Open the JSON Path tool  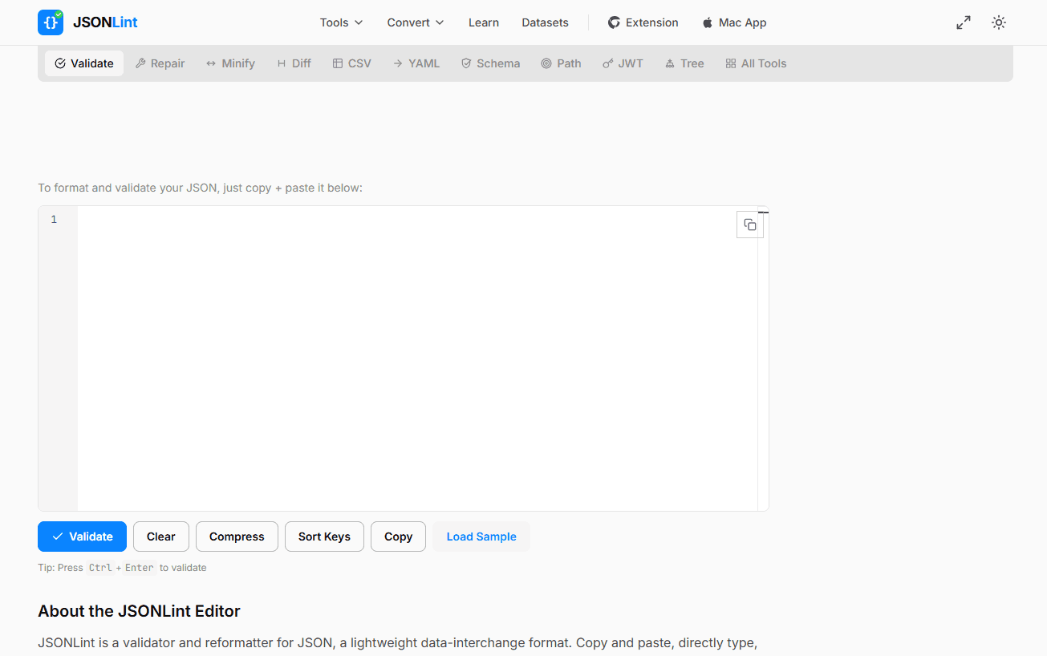pyautogui.click(x=561, y=63)
